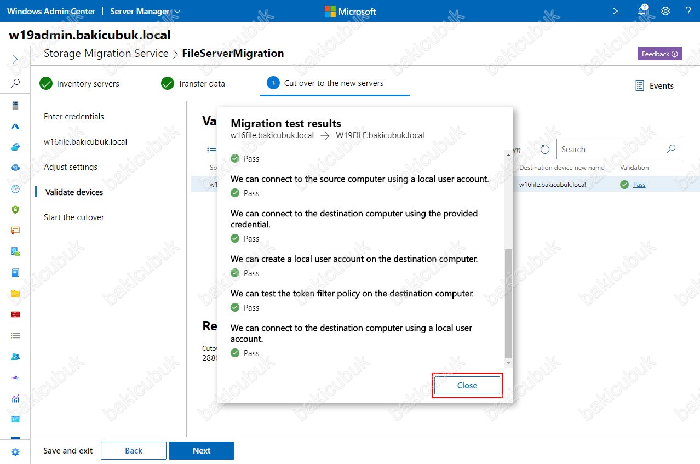Open the Local users and groups icon

15,357
